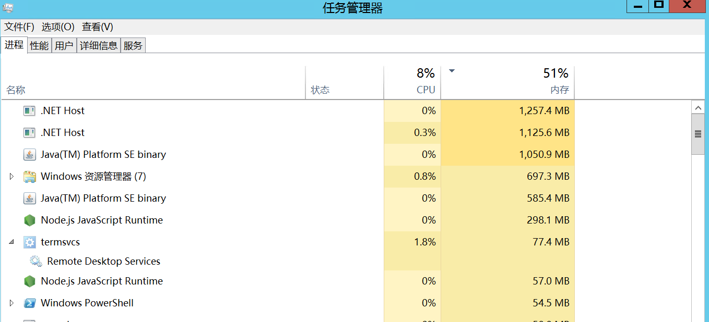Sort by the 内存 column header
The image size is (709, 322).
point(507,83)
